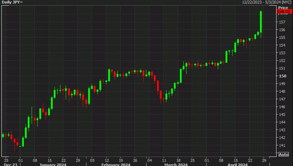The width and height of the screenshot is (293, 166).
Task: Click the 143 price axis label
Action: (x=282, y=130)
